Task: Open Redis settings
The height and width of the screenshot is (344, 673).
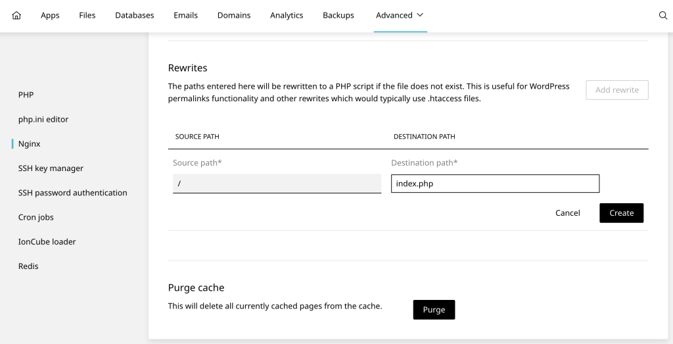Action: (28, 266)
